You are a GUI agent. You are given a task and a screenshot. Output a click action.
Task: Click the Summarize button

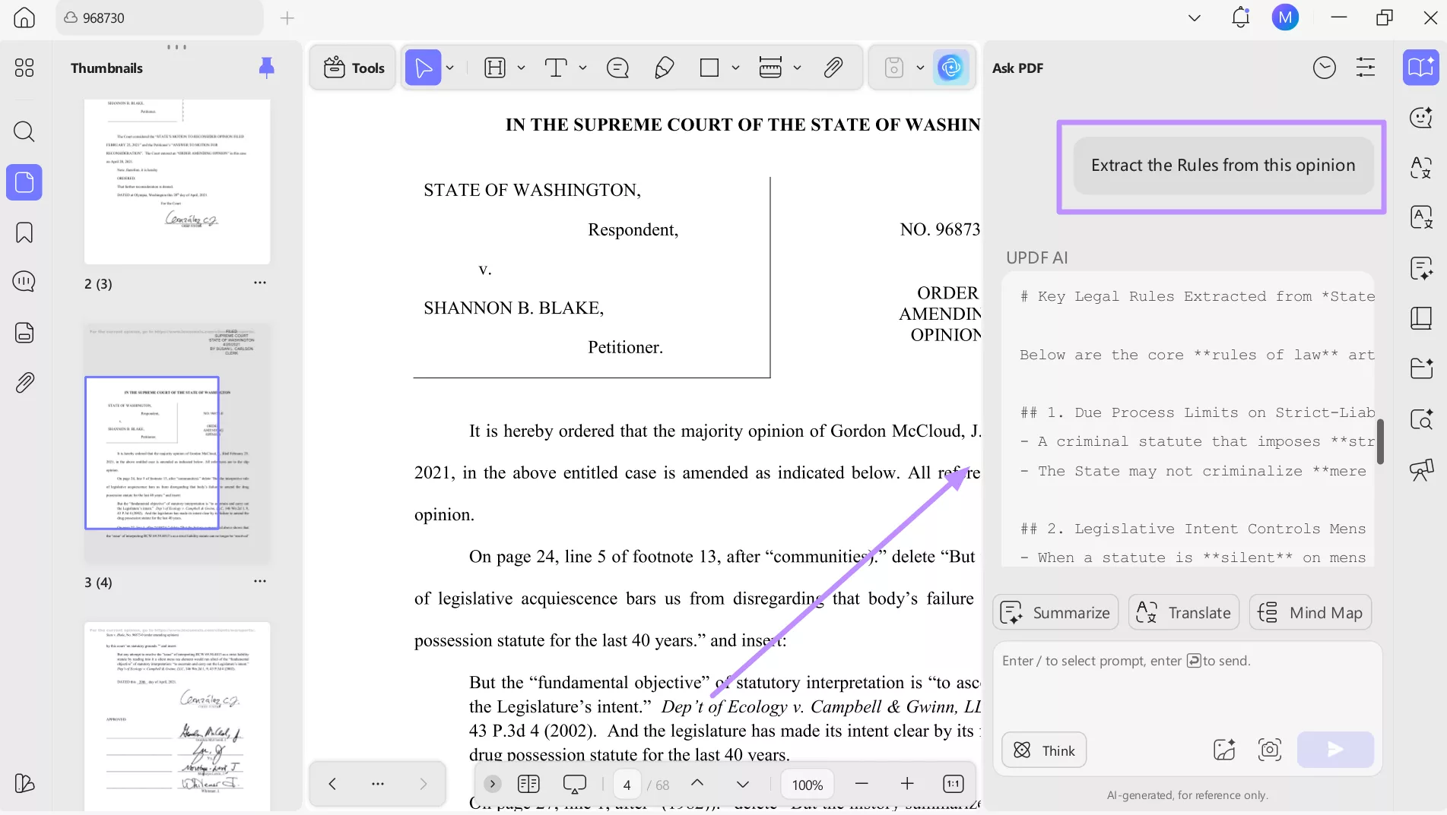[x=1055, y=611]
